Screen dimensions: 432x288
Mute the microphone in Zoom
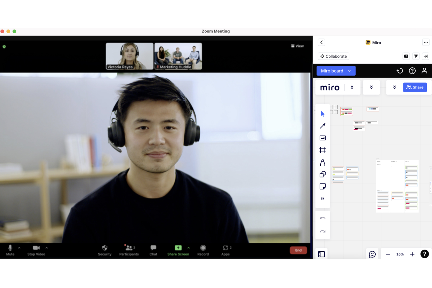click(x=10, y=250)
